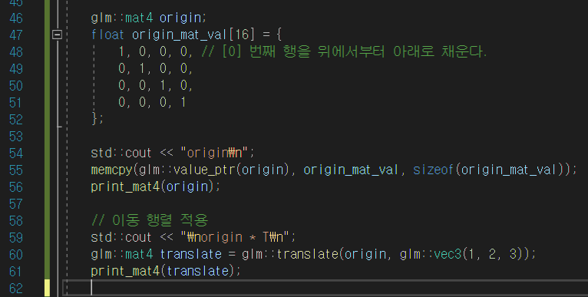Viewport: 588px width, 297px height.
Task: Click the matrix row '0, 0, 1, 0,'
Action: (x=155, y=85)
